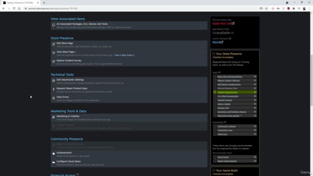313x176 pixels.
Task: Click the Date Not Set release date
Action: (x=222, y=23)
